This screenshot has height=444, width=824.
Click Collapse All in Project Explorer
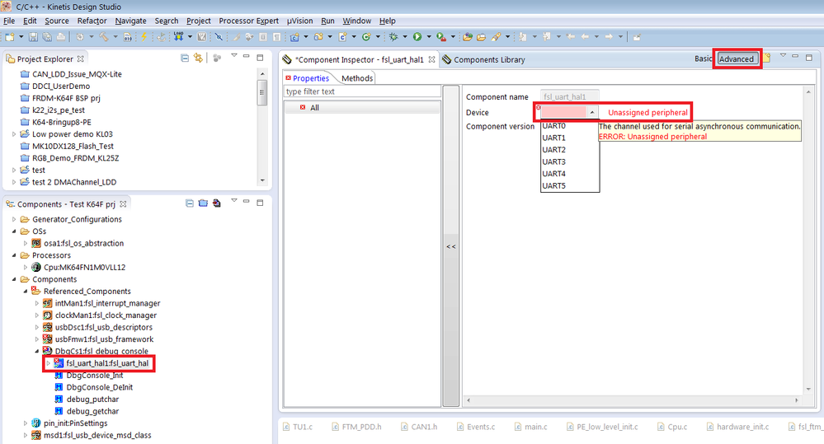pyautogui.click(x=185, y=58)
